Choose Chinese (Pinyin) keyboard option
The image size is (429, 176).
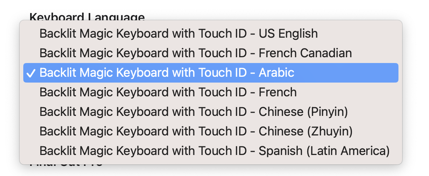(193, 112)
